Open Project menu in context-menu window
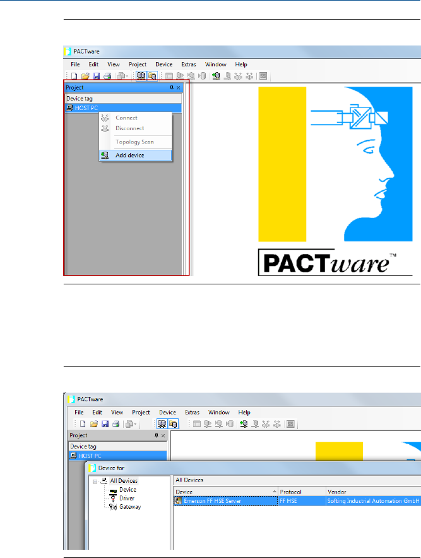 [138, 64]
